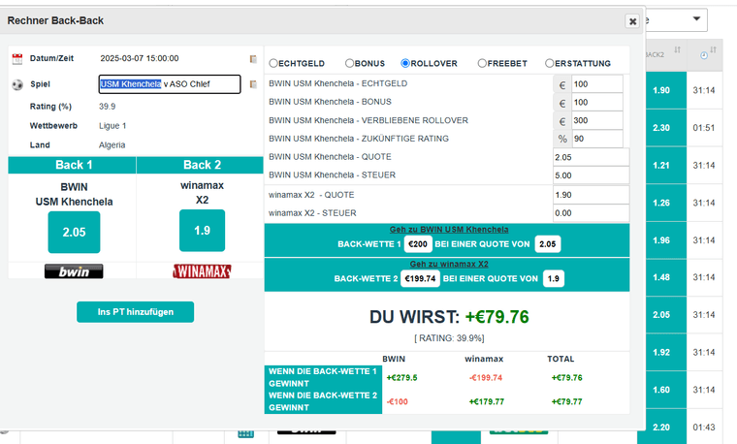Click the 2.05 quote box in Back-Wette 1
This screenshot has width=737, height=444.
click(x=548, y=244)
